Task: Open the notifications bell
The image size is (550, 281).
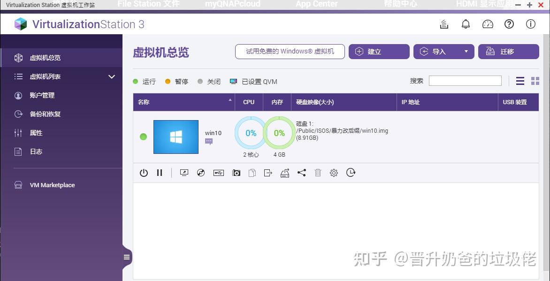Action: [x=466, y=24]
